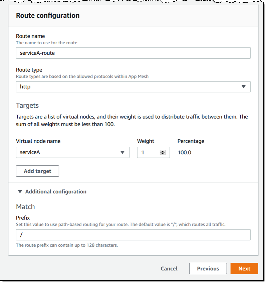Click the 100.0 Percentage value
The image size is (267, 284).
[x=185, y=153]
